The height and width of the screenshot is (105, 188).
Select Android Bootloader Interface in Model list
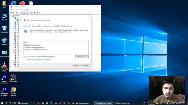pyautogui.click(x=34, y=48)
